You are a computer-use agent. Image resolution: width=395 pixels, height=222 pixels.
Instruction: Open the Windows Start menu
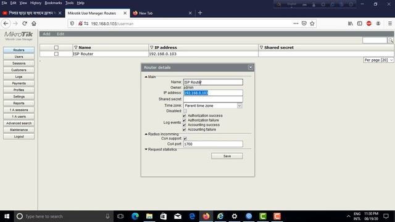coord(7,216)
